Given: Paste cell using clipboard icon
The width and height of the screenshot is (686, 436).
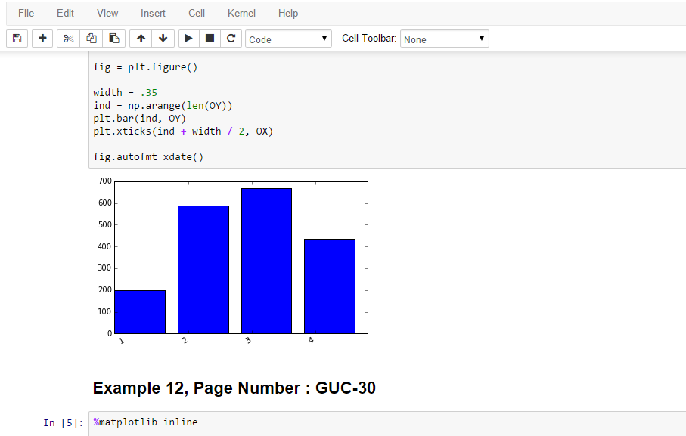Looking at the screenshot, I should tap(113, 39).
